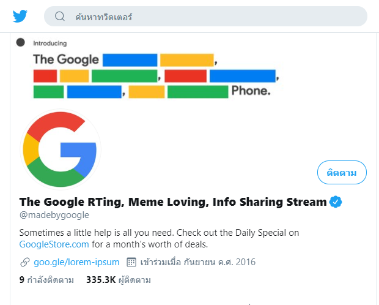Click the @madebygoogle handle
Image resolution: width=379 pixels, height=305 pixels.
[x=54, y=215]
